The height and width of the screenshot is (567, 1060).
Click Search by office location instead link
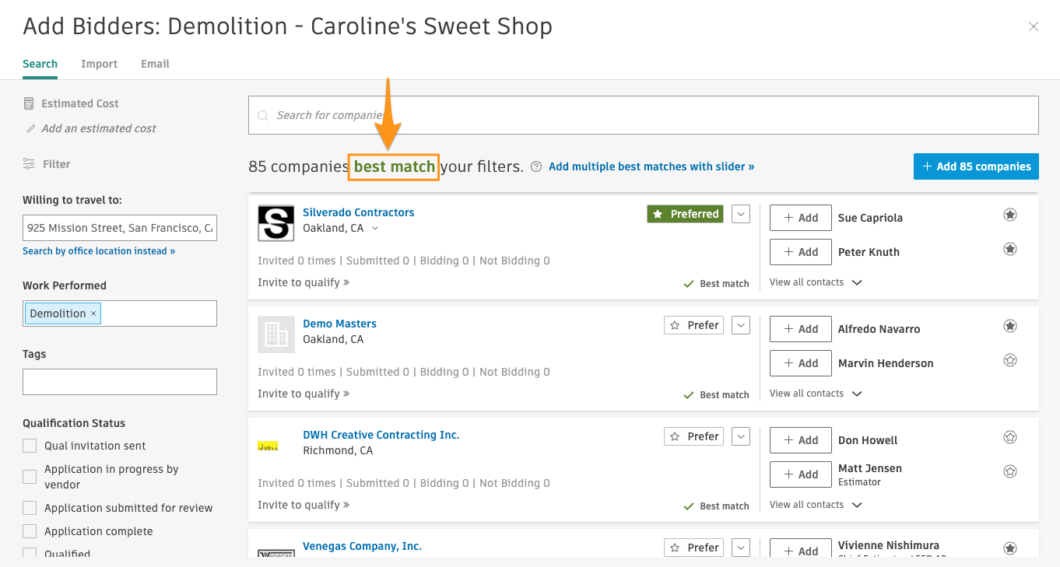coord(99,251)
